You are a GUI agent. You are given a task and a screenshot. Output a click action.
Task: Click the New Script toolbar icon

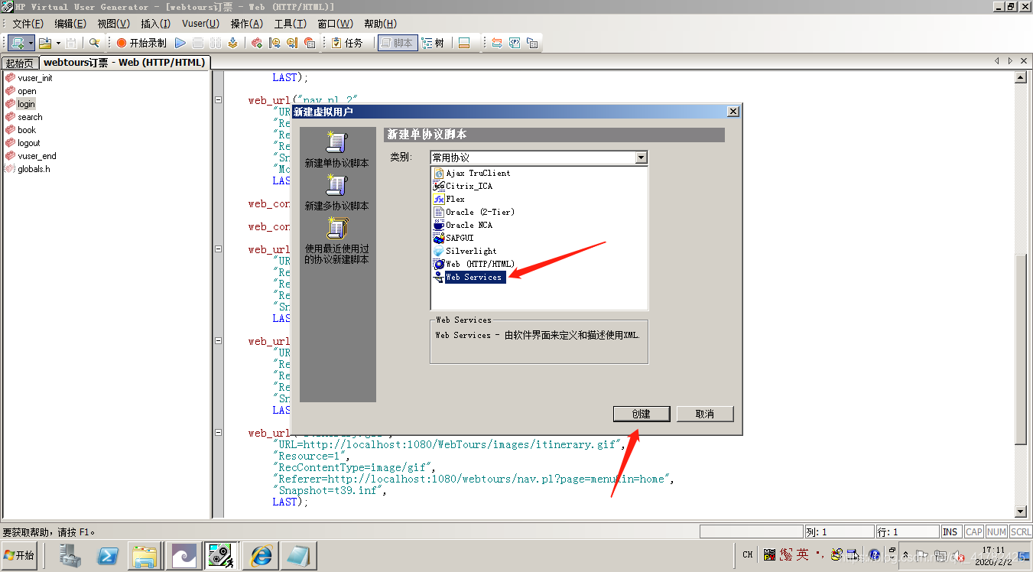tap(17, 43)
